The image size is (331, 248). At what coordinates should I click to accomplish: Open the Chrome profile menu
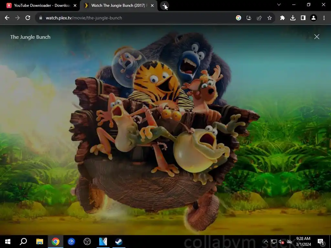314,18
